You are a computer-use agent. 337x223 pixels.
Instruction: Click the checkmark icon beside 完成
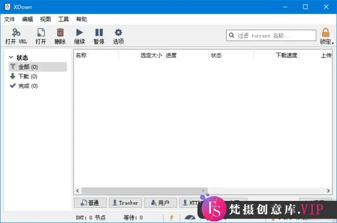point(13,86)
